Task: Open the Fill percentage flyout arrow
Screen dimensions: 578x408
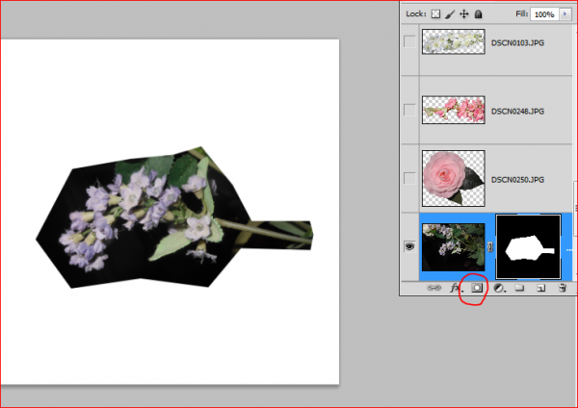Action: pyautogui.click(x=565, y=14)
